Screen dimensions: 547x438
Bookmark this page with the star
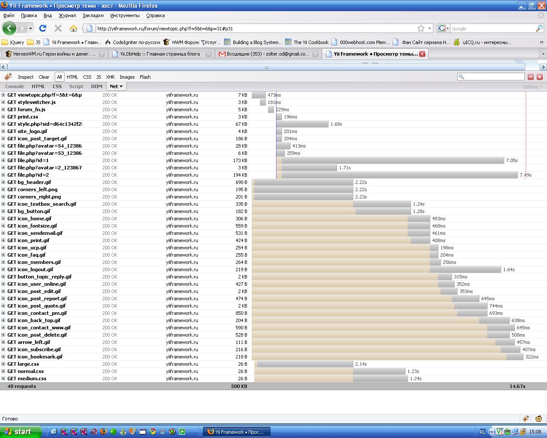(x=421, y=29)
